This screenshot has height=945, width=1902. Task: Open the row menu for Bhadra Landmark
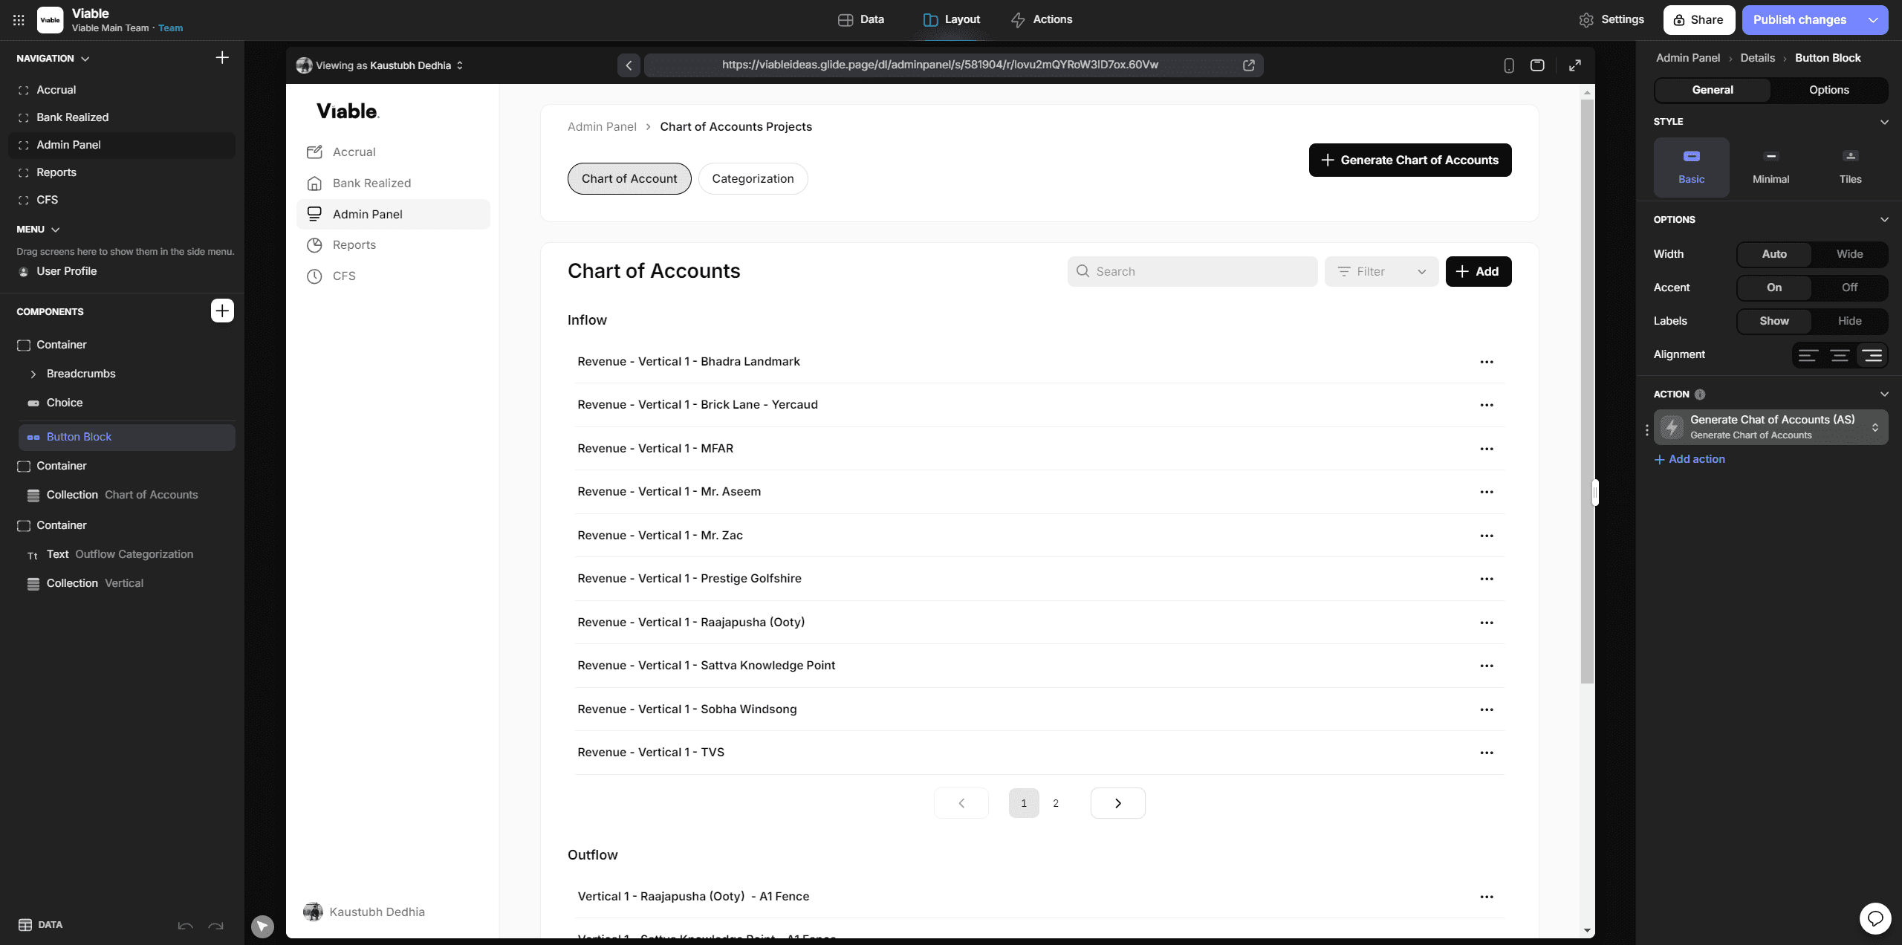click(x=1486, y=362)
